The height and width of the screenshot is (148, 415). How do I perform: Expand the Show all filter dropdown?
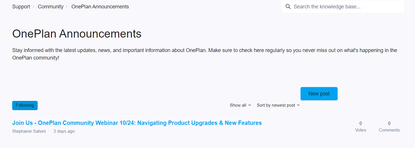click(240, 105)
